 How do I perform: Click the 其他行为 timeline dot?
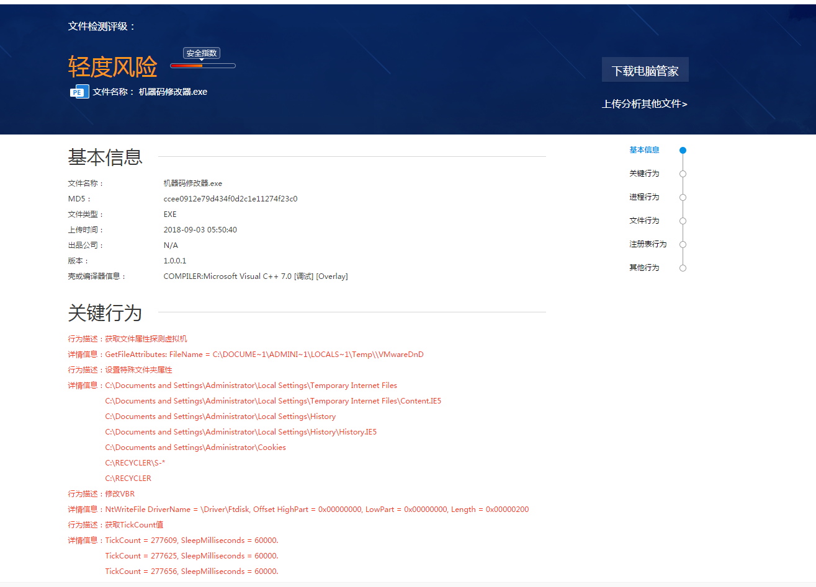(x=683, y=268)
